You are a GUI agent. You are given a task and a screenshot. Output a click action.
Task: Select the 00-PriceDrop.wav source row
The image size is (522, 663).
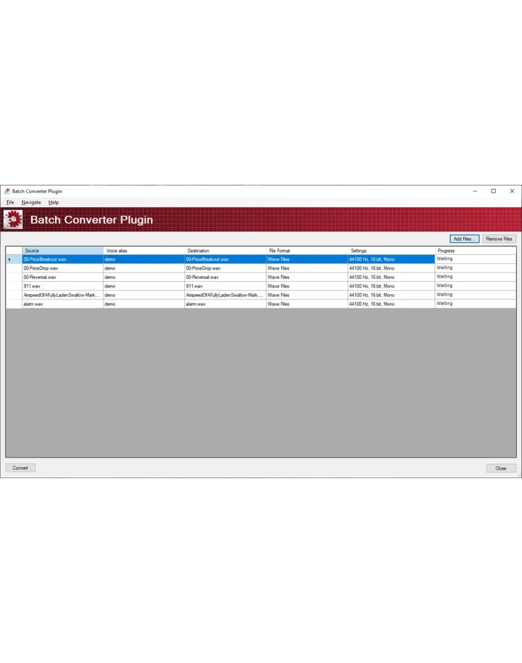click(63, 268)
